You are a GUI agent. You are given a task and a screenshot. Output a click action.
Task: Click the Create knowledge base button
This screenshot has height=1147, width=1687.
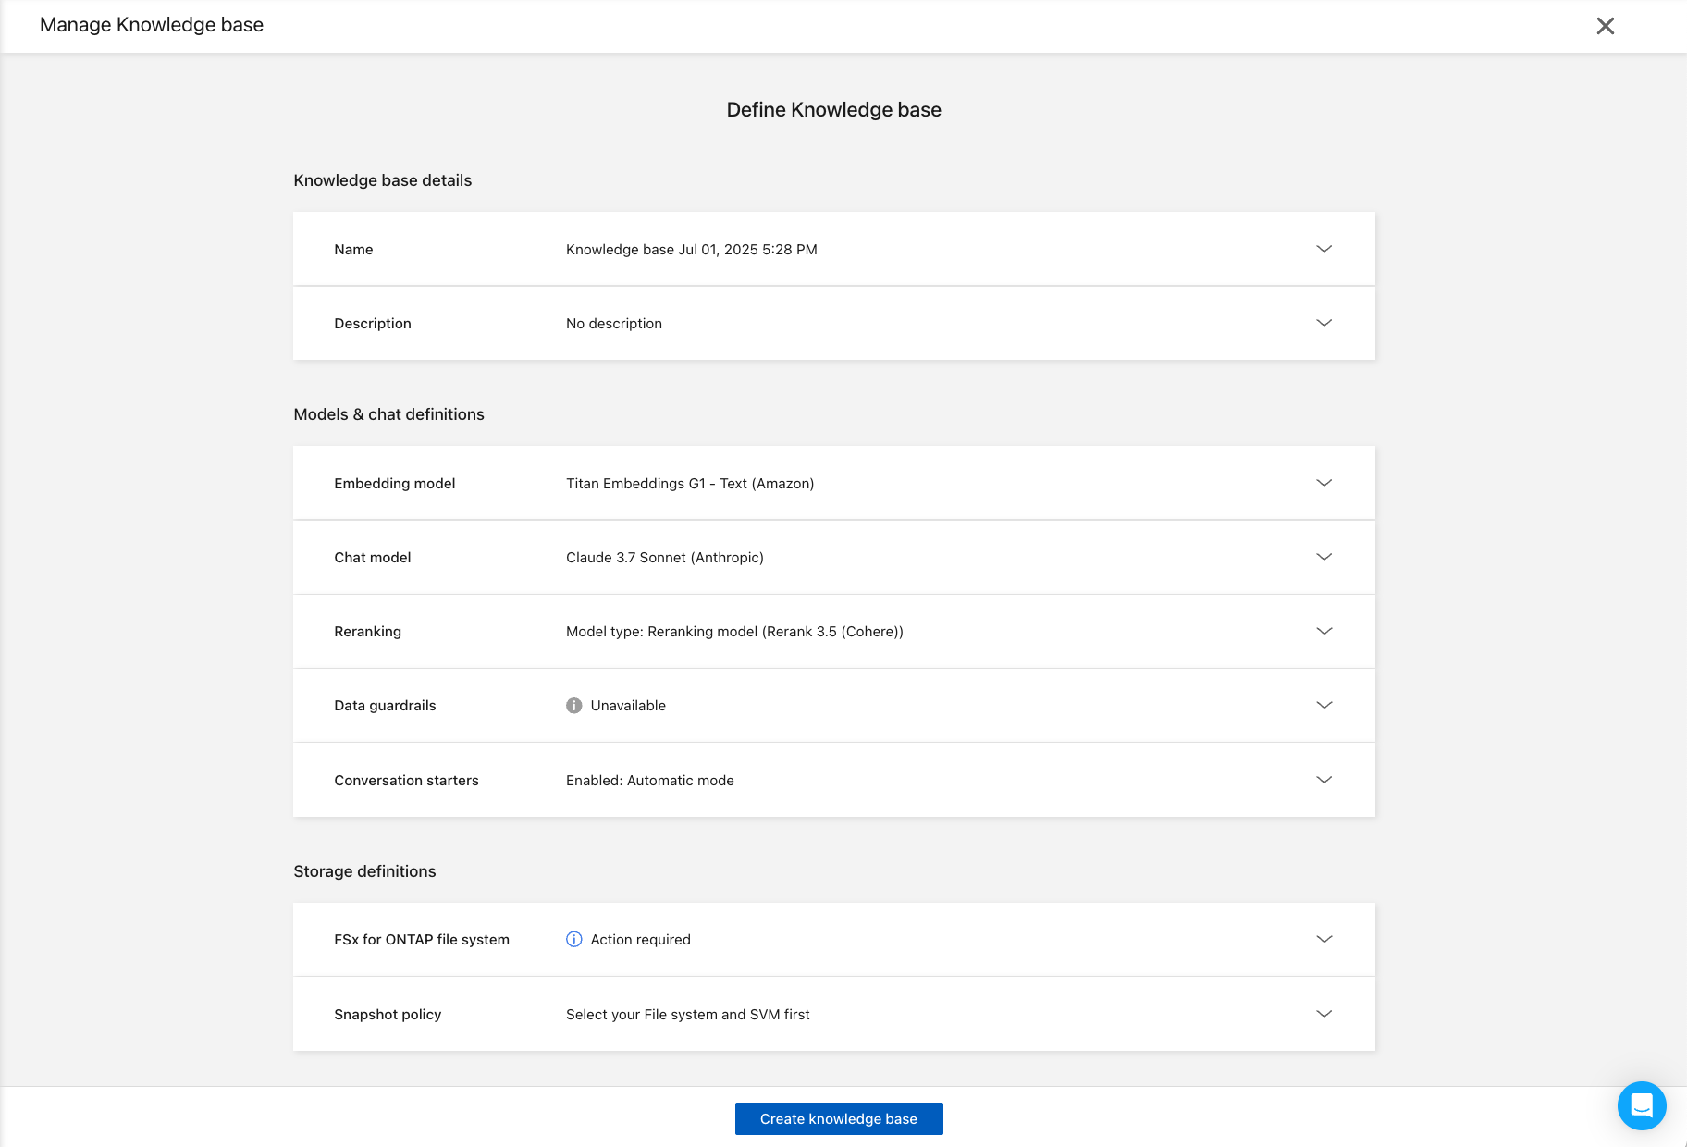pos(839,1118)
